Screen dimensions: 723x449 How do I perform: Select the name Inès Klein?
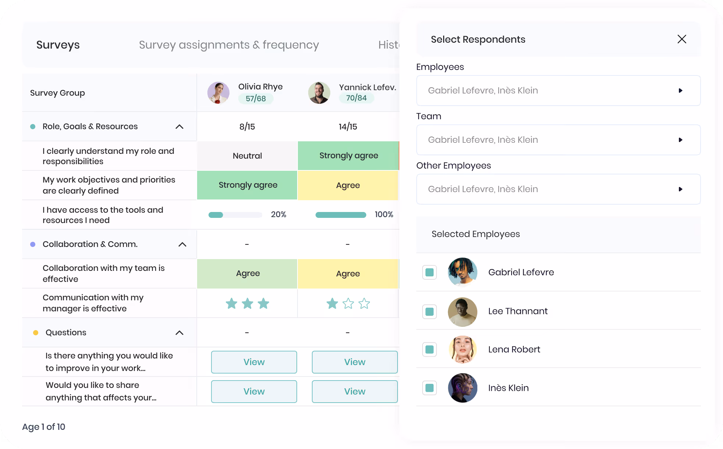pos(508,388)
